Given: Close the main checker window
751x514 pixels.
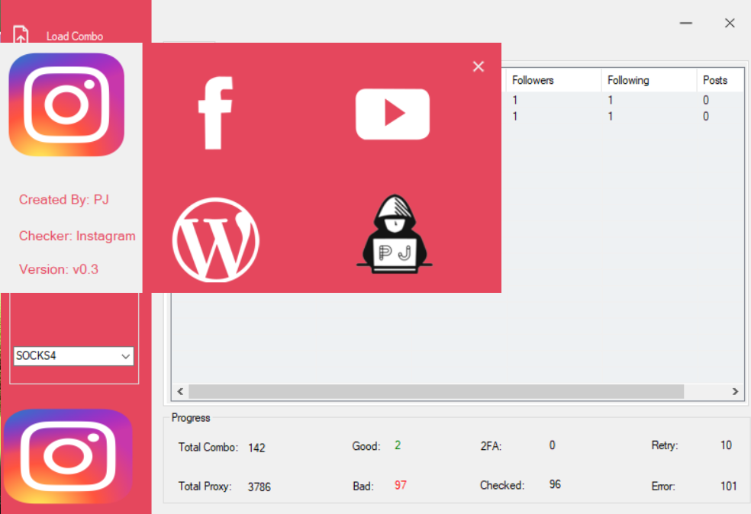Looking at the screenshot, I should [730, 23].
